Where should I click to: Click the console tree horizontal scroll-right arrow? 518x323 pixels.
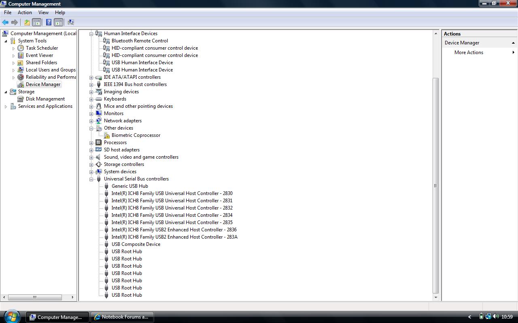[x=73, y=297]
